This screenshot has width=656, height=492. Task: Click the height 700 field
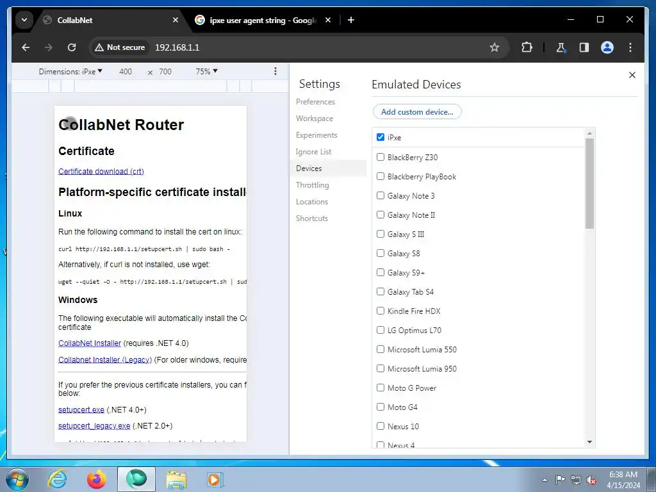pos(165,72)
